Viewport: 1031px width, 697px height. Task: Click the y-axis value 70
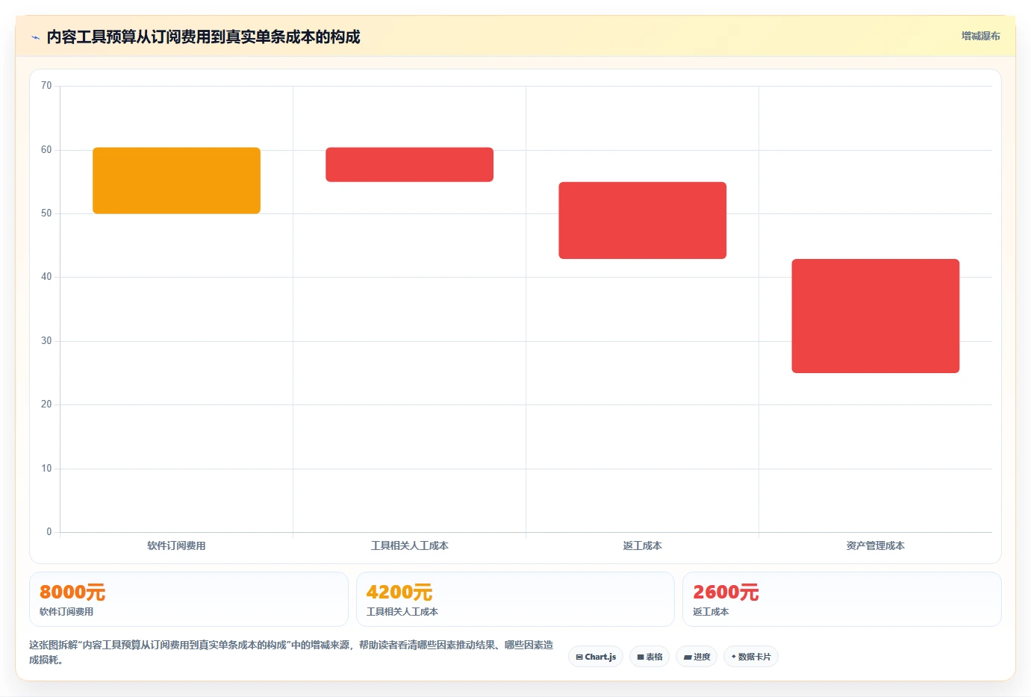coord(46,86)
